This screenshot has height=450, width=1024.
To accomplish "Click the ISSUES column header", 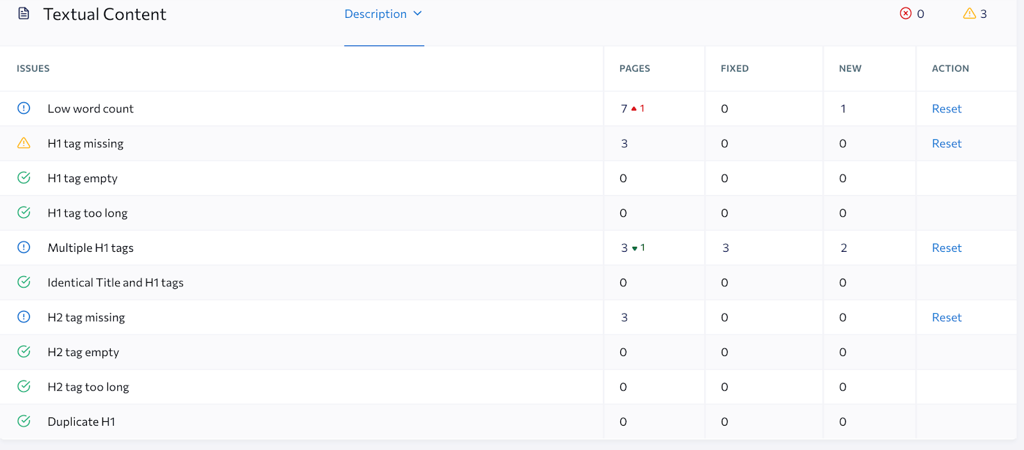I will click(33, 68).
